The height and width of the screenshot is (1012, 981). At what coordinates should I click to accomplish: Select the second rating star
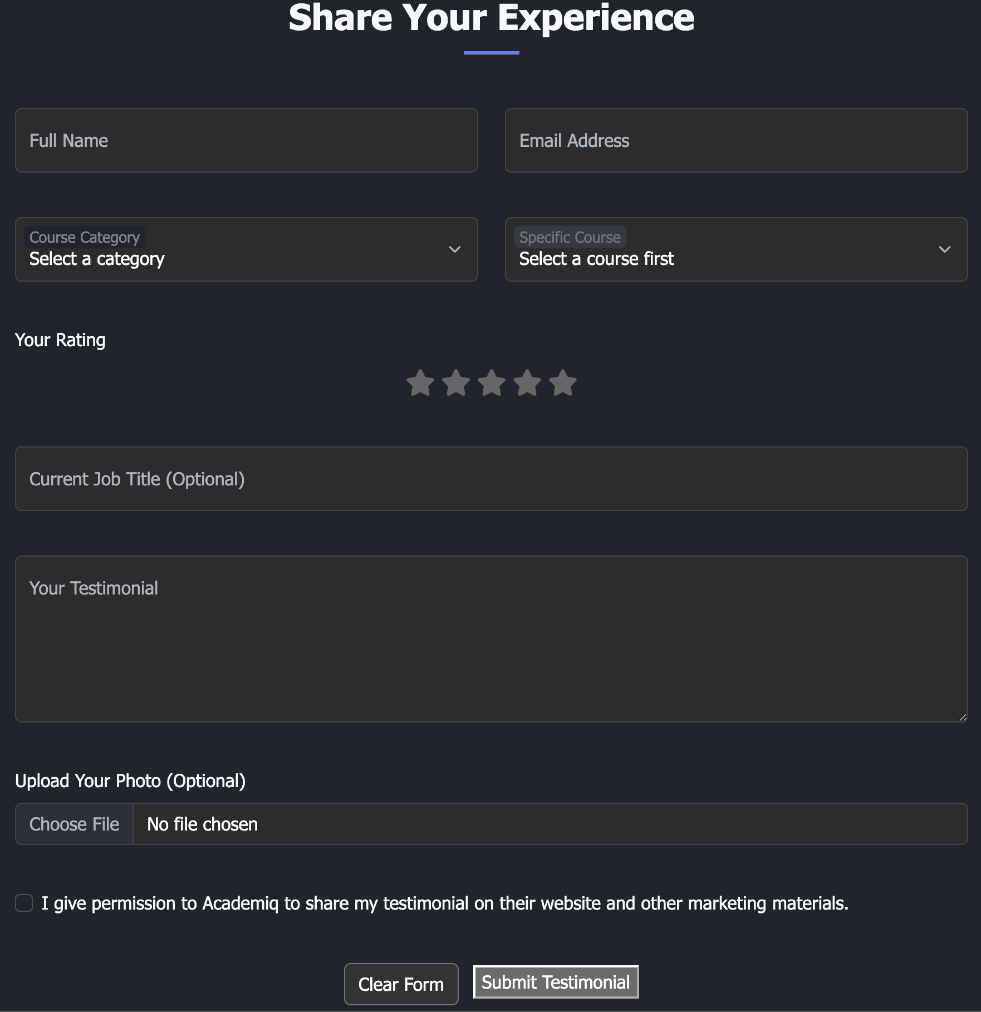click(456, 383)
